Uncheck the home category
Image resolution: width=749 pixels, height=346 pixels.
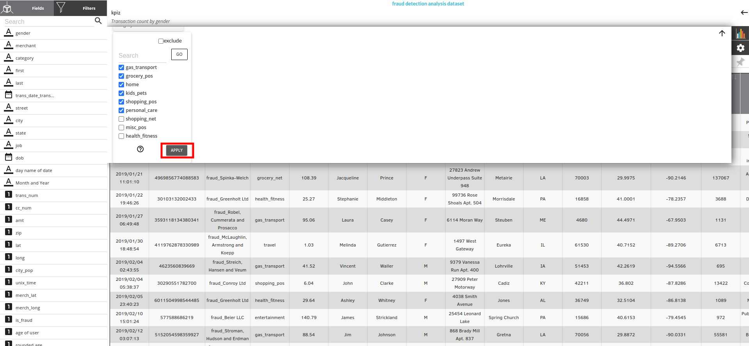(121, 85)
